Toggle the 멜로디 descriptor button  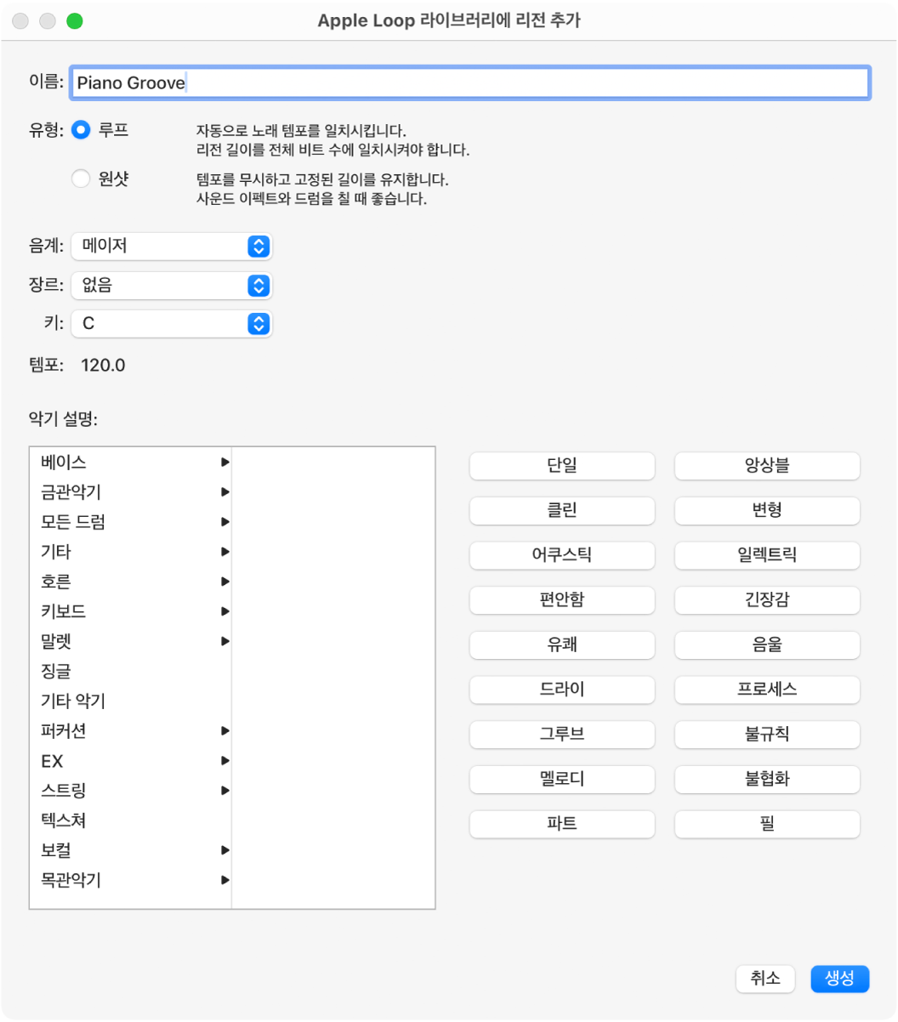562,779
